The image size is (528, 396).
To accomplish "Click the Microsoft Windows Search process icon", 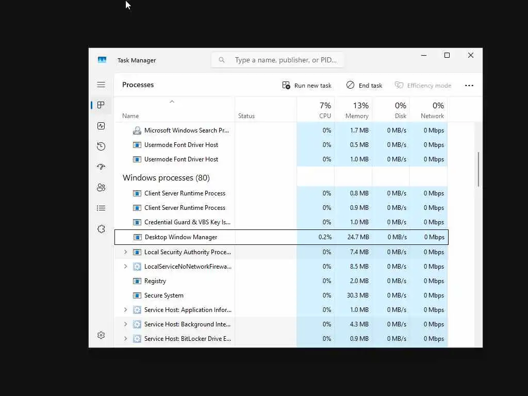I will pos(137,130).
